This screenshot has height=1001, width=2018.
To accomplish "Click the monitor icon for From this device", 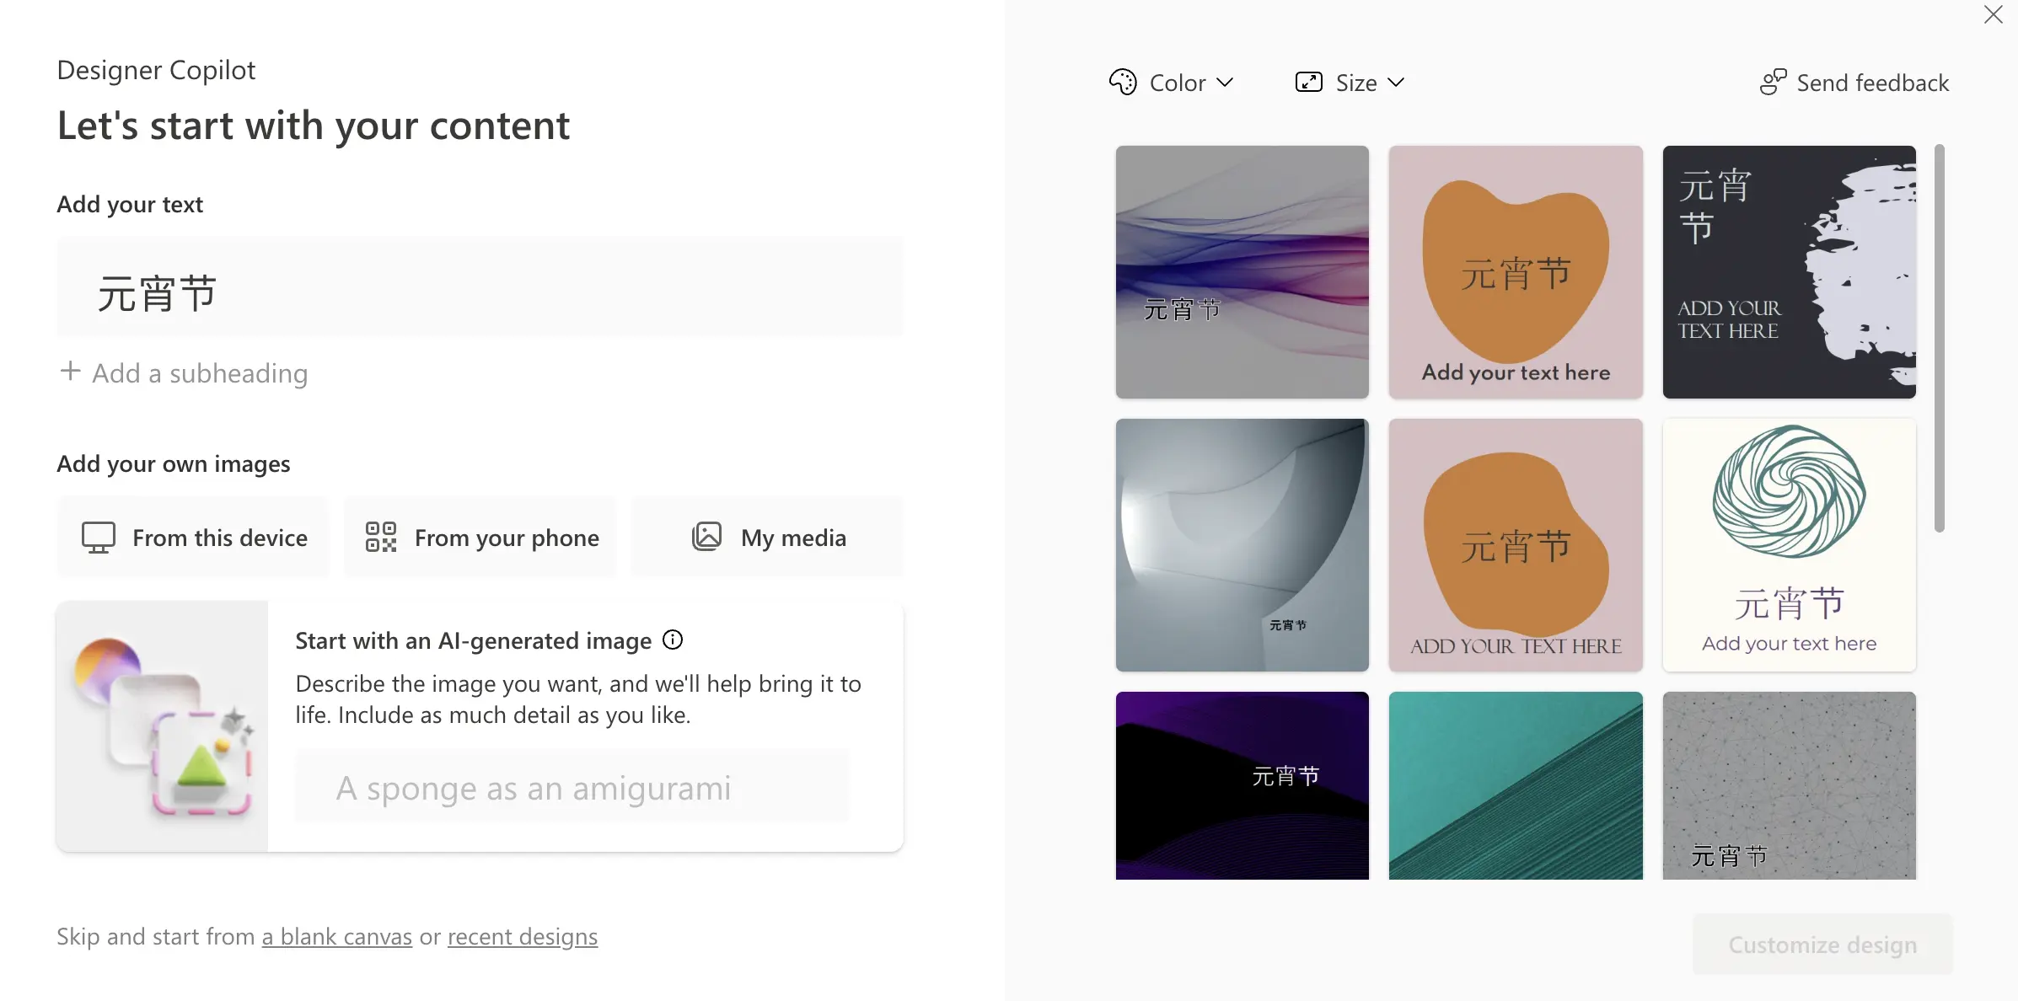I will [99, 538].
